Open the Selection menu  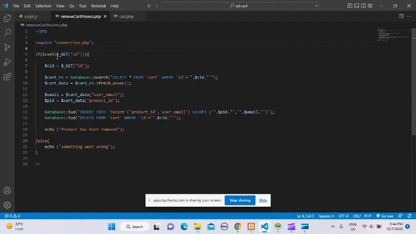click(x=44, y=6)
